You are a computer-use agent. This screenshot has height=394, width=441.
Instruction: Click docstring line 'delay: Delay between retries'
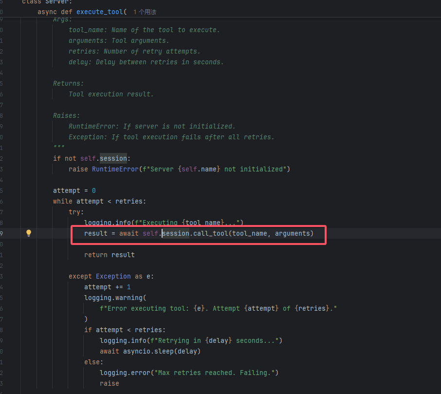[146, 62]
